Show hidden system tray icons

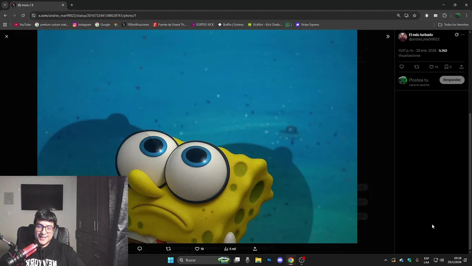pos(386,260)
